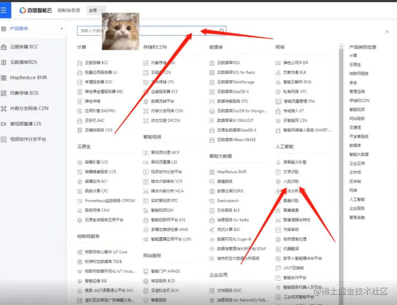This screenshot has width=397, height=305.
Task: Open Elasticsearch service link
Action: click(x=228, y=201)
